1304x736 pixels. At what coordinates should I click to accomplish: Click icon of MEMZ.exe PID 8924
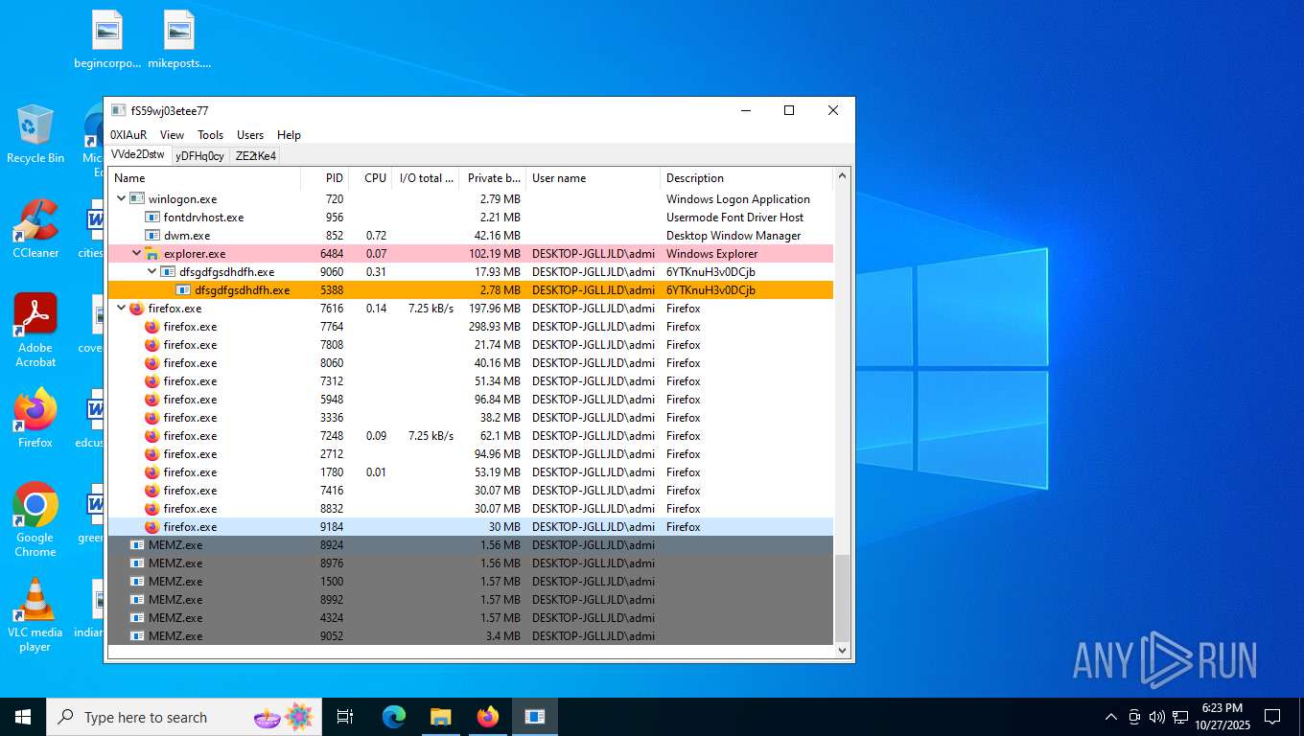click(x=137, y=545)
